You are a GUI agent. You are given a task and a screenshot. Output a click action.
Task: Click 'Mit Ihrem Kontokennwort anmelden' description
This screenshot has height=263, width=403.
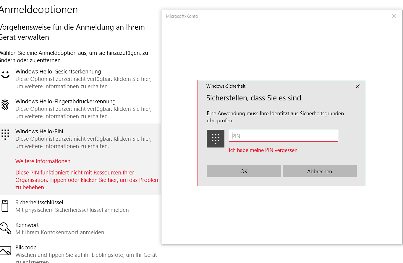pyautogui.click(x=60, y=232)
